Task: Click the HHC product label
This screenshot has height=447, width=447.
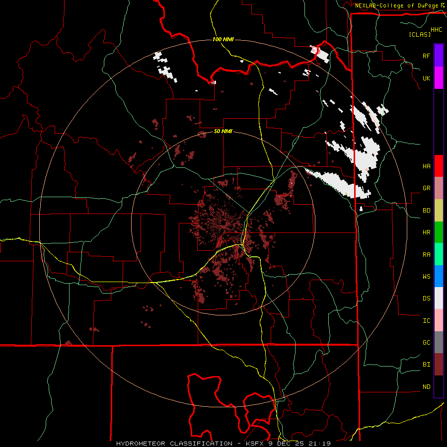Action: coord(437,30)
